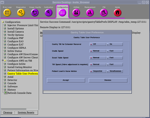Image resolution: width=150 pixels, height=118 pixels.
Task: Select Fast for Cradle Speed
Action: [x=114, y=51]
